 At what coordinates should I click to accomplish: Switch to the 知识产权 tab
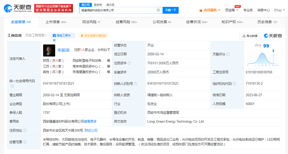tap(232, 22)
